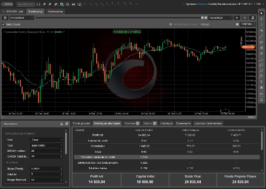This screenshot has height=189, width=266.
Task: Select the rectangle shape tool
Action: (262, 65)
